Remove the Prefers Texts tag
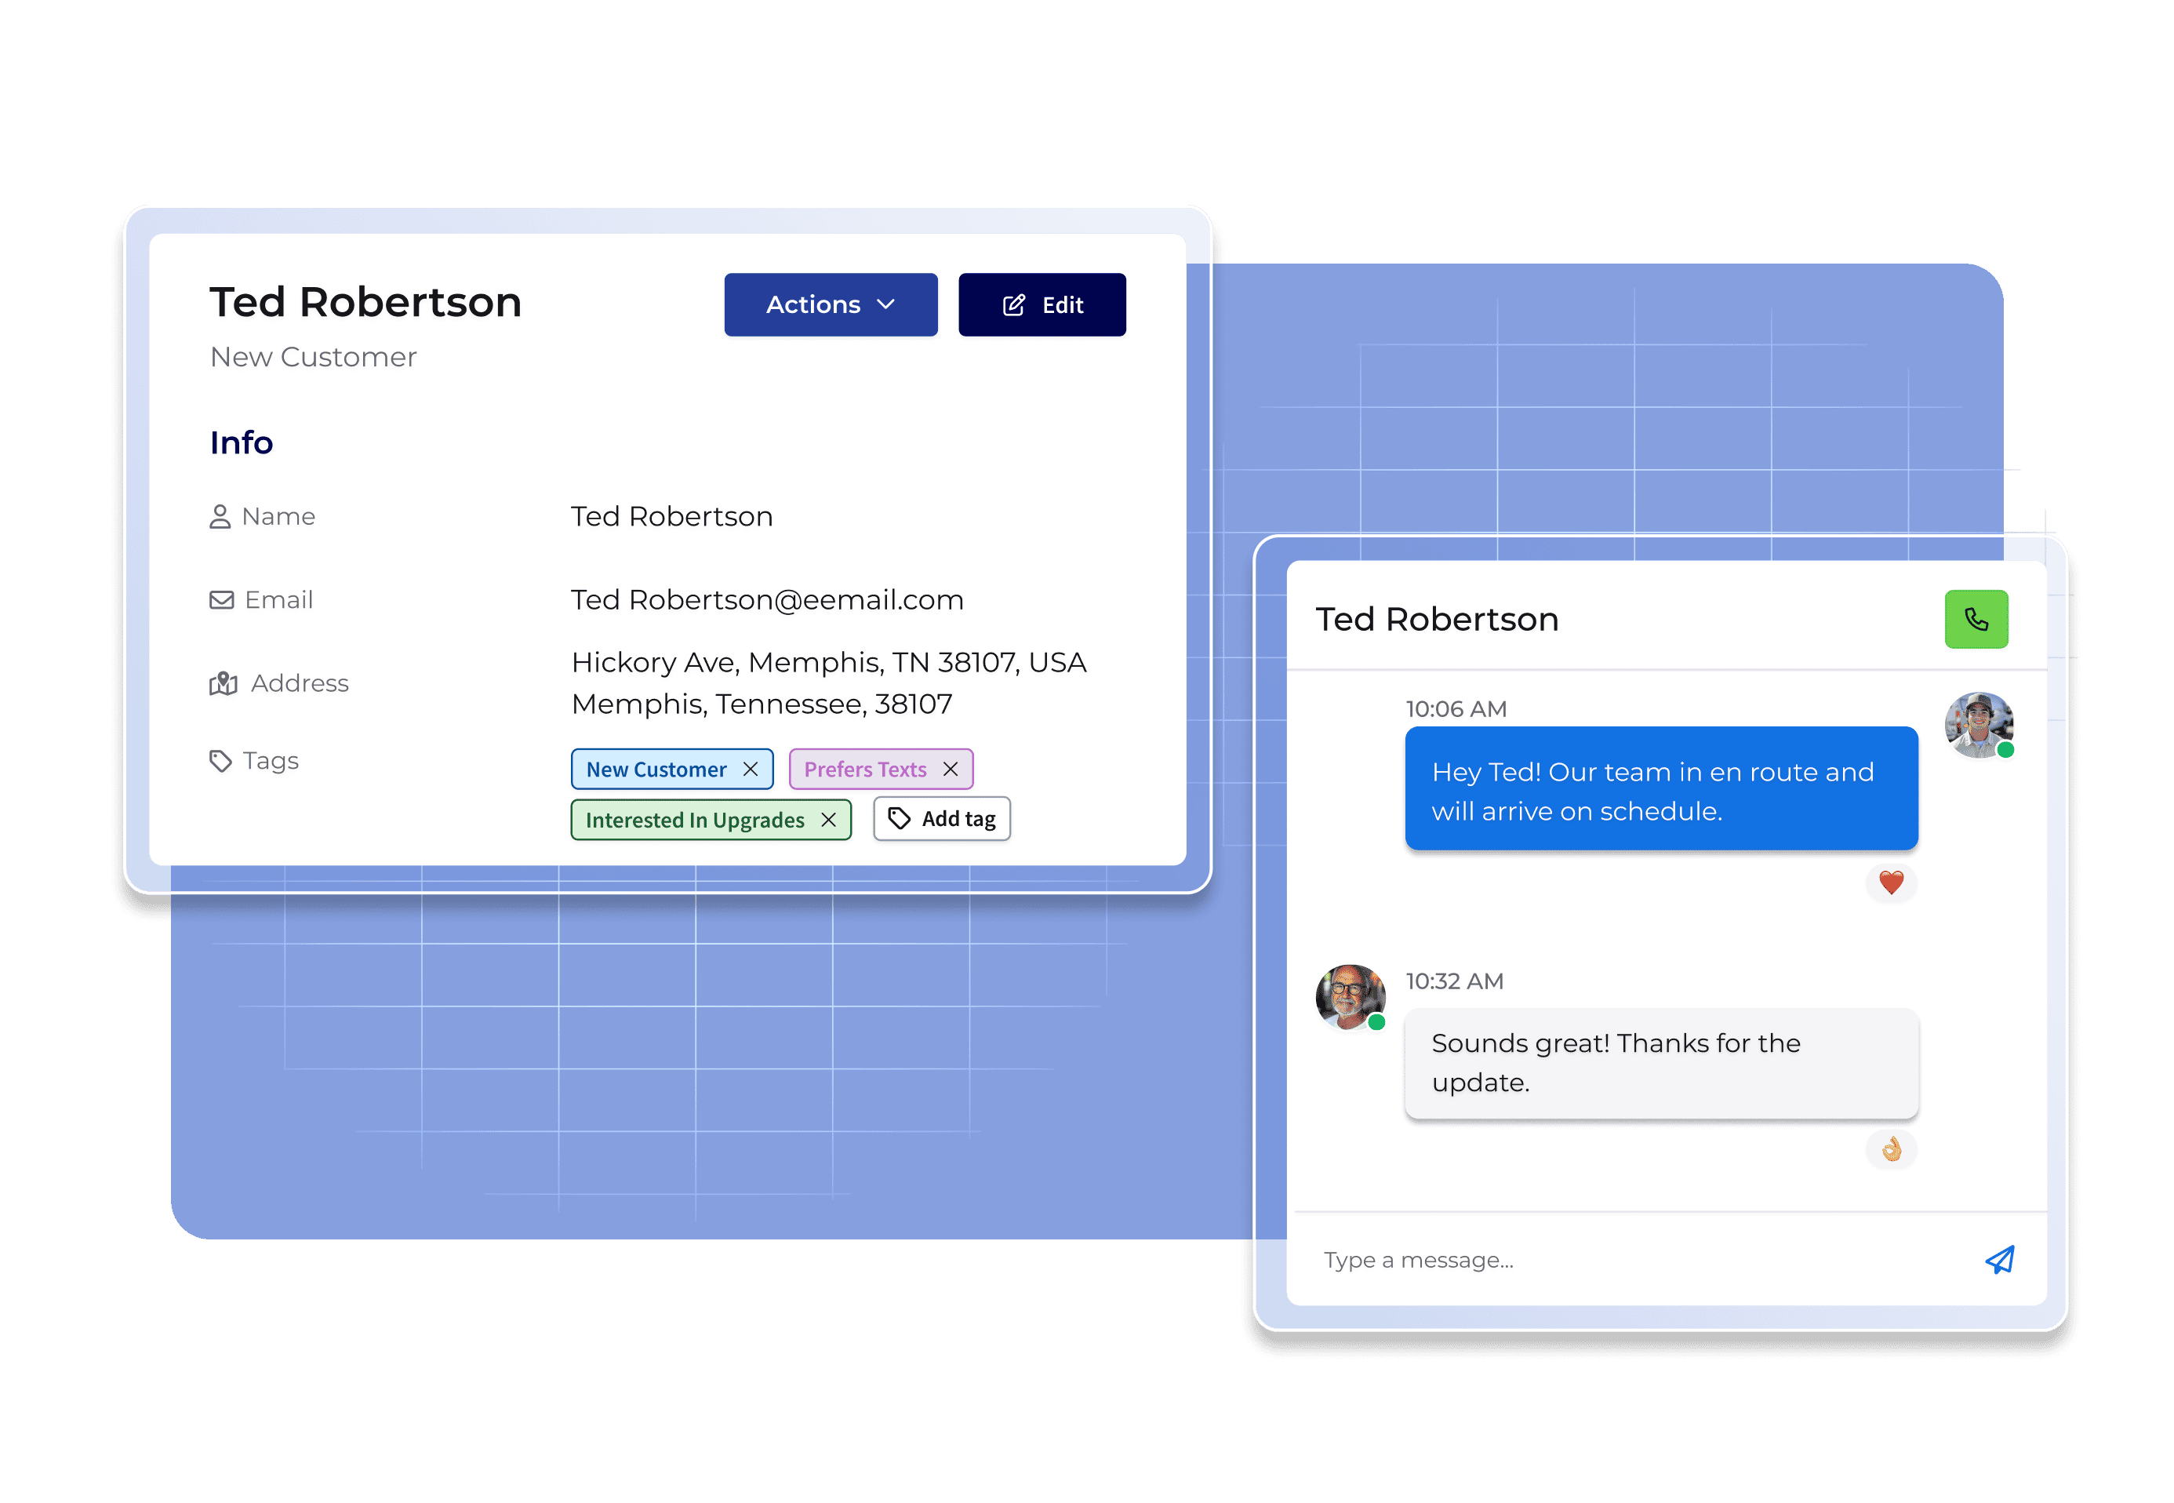The image size is (2174, 1503). point(951,770)
